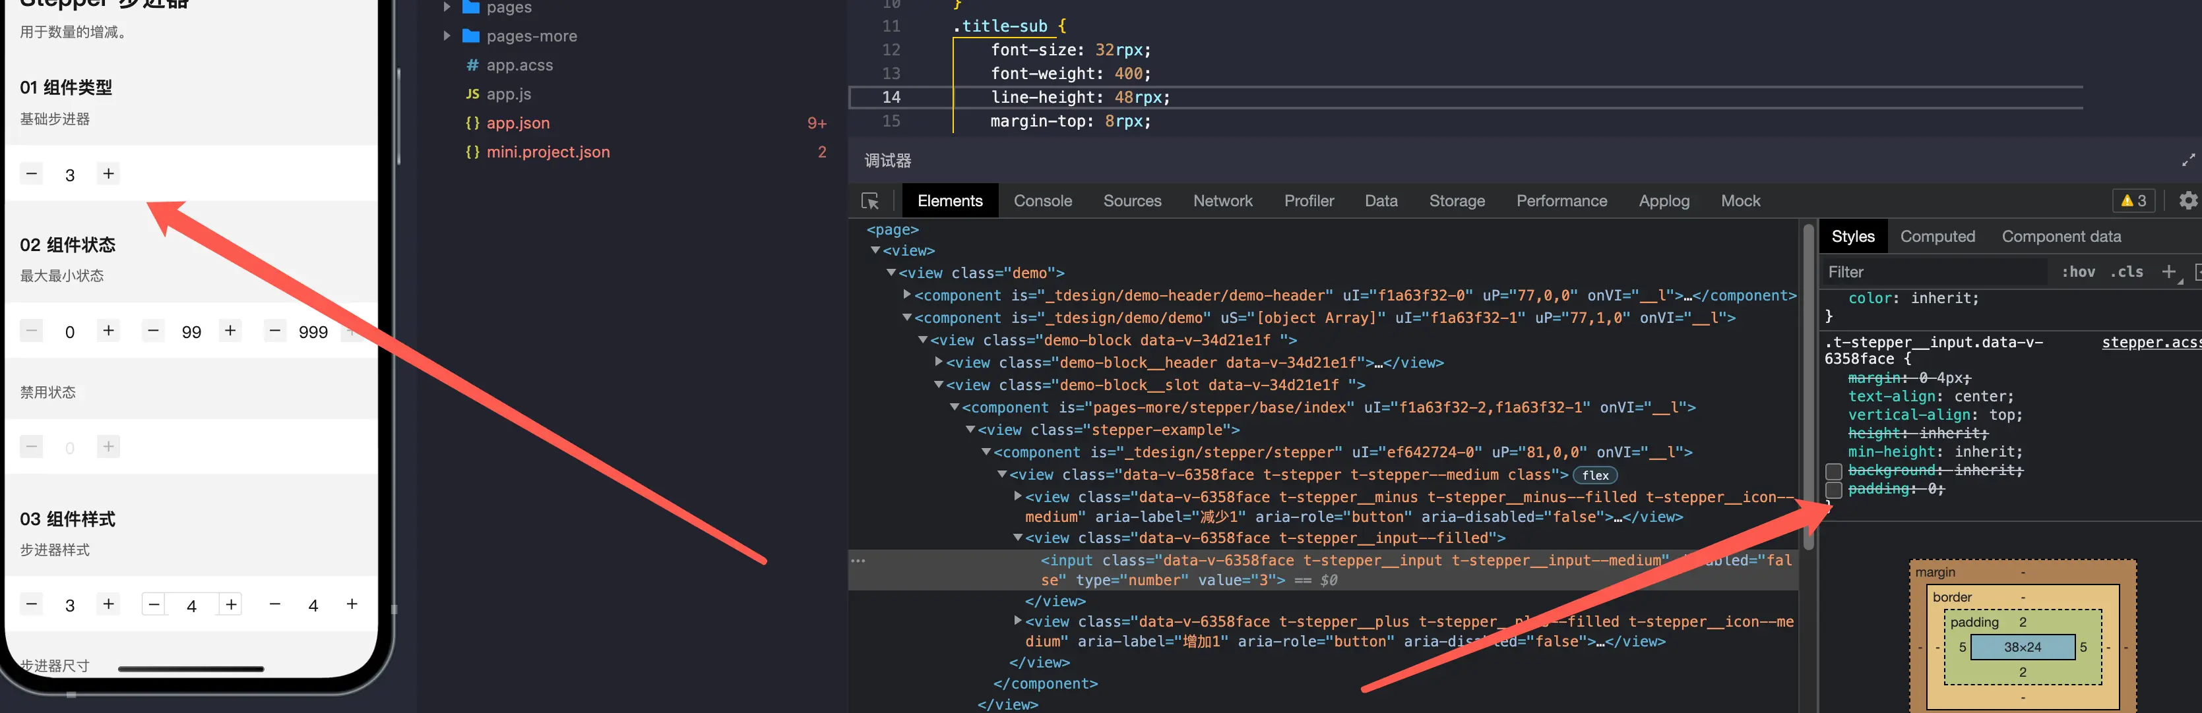Increase the basic stepper showing 3
The image size is (2202, 713).
[x=109, y=174]
